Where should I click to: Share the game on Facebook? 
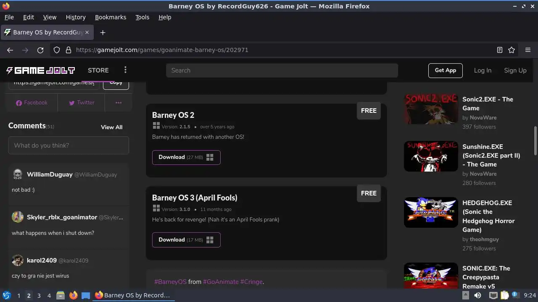pos(32,102)
